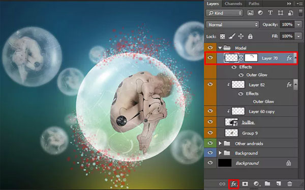Create new adjustment layer icon
Image resolution: width=305 pixels, height=190 pixels.
[256, 183]
